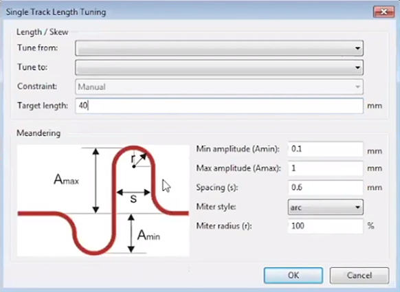The height and width of the screenshot is (292, 400).
Task: Click the meandering track diagram image
Action: tap(103, 201)
